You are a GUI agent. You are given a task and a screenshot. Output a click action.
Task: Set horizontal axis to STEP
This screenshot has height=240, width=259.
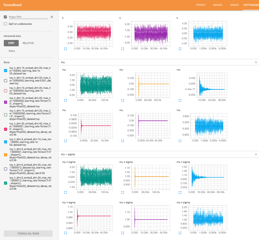[x=11, y=43]
